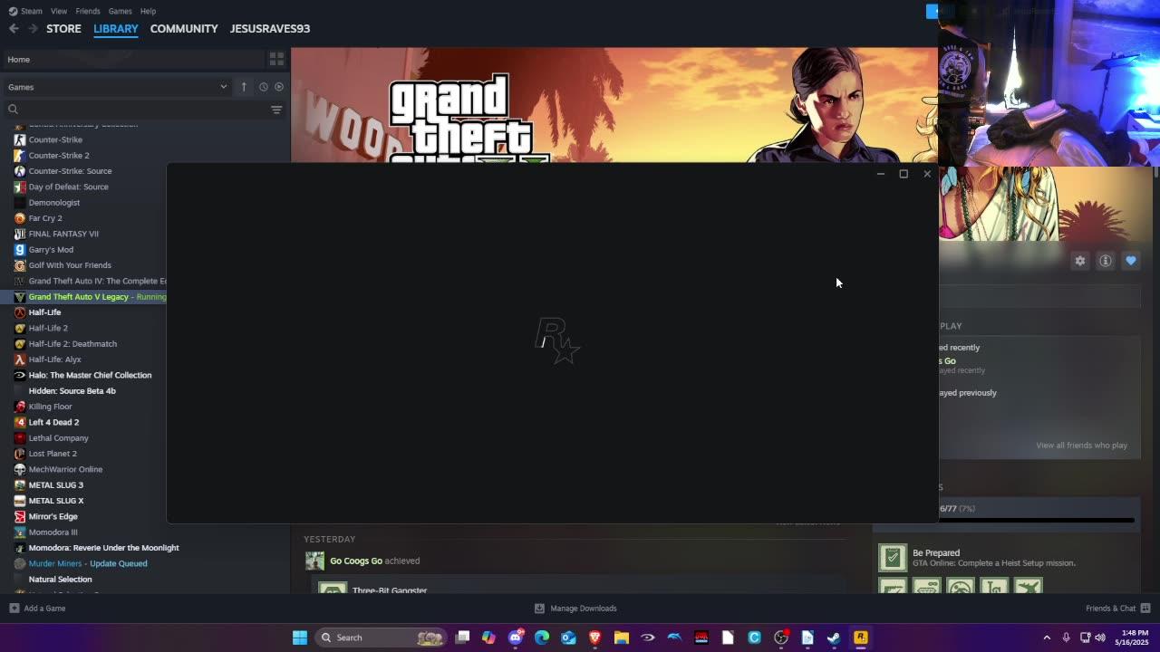Click the Golf With Your Friends icon
Screen dimensions: 1160x652
point(20,265)
